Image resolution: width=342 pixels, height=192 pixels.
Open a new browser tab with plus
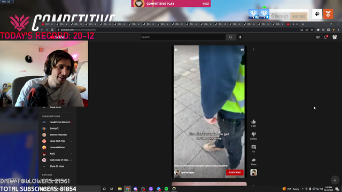click(303, 24)
